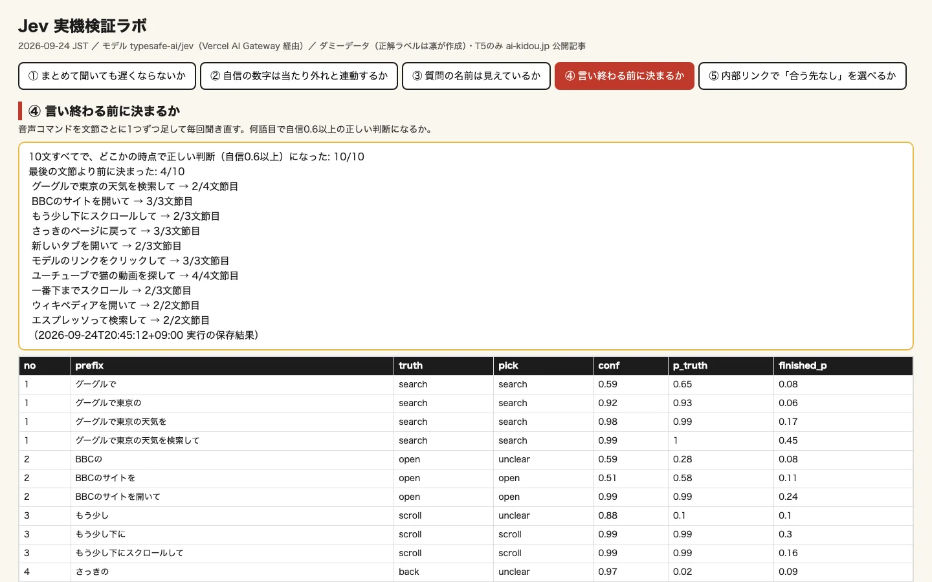Image resolution: width=932 pixels, height=582 pixels.
Task: Click the Jev 実機検証ラボ page title
Action: [x=82, y=26]
